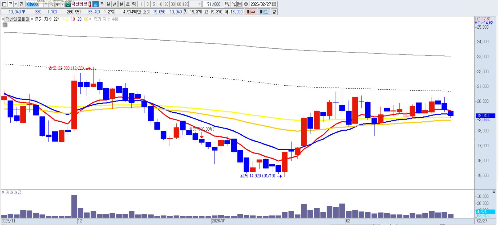The width and height of the screenshot is (498, 225).
Task: Click the add line indicator icon
Action: pyautogui.click(x=233, y=4)
